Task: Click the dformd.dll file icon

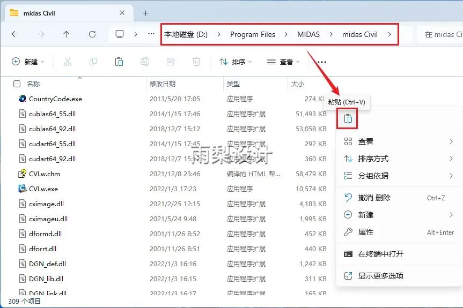Action: pos(23,234)
